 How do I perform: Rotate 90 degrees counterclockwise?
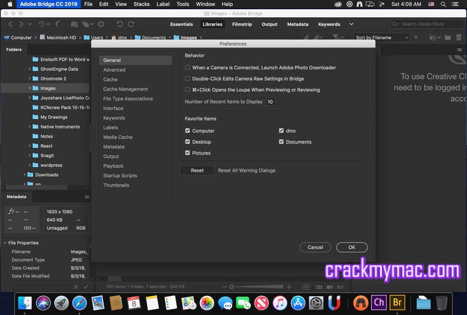tap(120, 24)
